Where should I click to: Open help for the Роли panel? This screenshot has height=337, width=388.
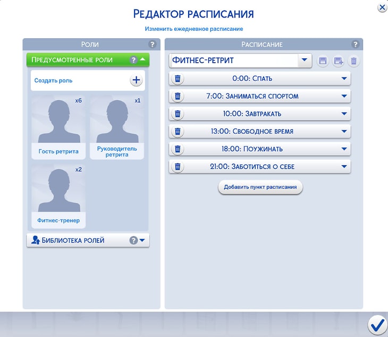click(152, 45)
